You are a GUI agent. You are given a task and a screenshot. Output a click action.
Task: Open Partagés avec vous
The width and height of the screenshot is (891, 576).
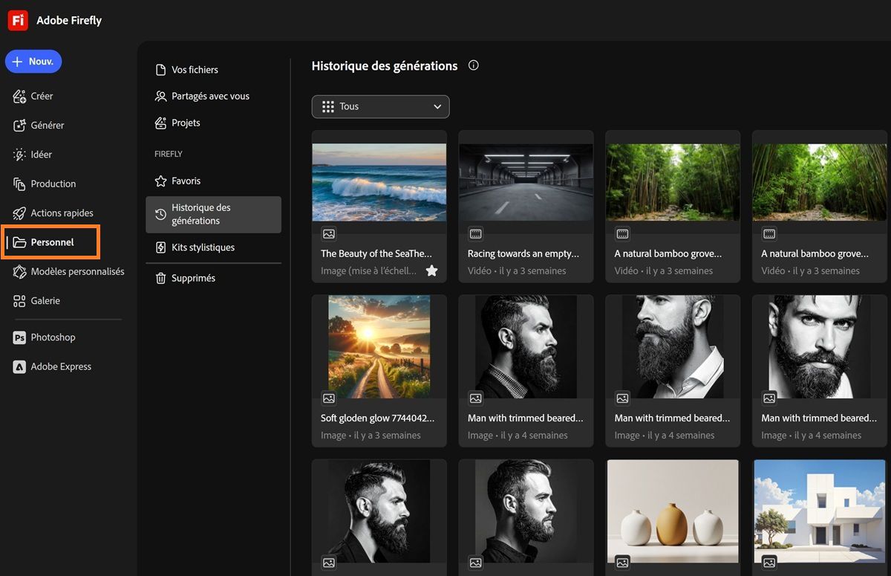click(x=210, y=96)
